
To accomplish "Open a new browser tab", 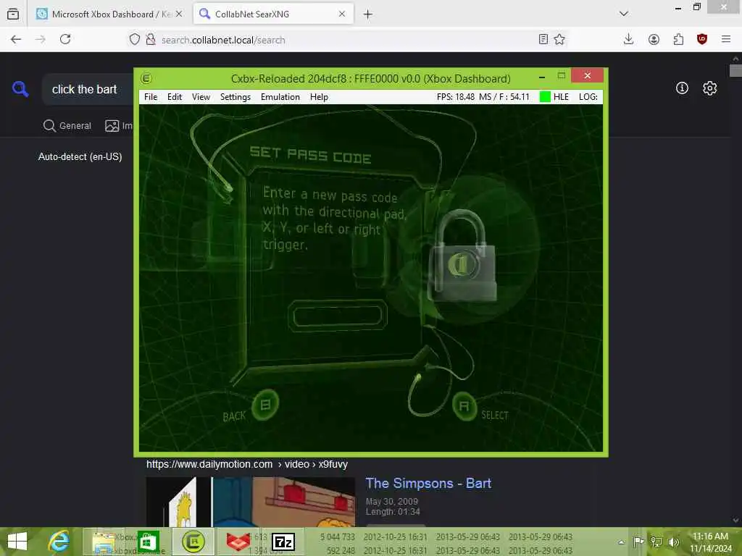I will (x=367, y=14).
